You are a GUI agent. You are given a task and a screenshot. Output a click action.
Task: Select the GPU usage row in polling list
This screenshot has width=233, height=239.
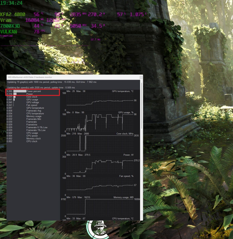33,99
